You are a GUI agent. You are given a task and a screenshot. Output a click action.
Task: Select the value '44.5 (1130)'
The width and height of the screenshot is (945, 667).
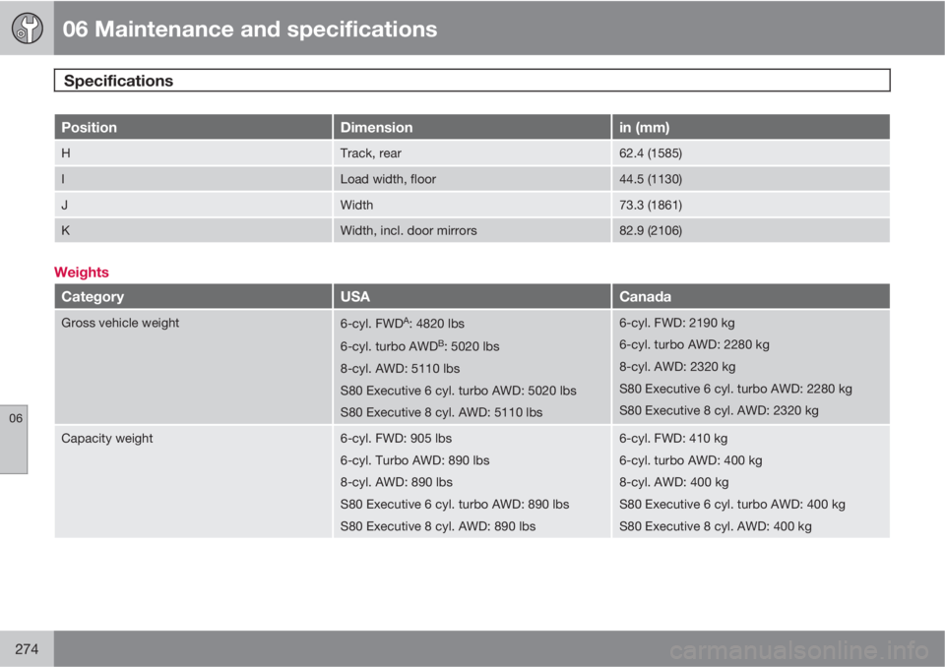point(651,180)
